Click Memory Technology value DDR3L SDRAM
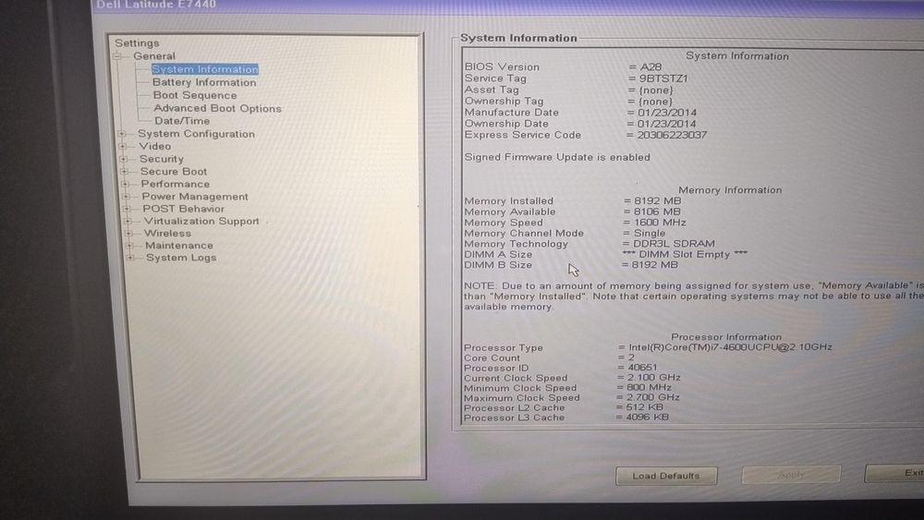This screenshot has width=924, height=520. 674,244
